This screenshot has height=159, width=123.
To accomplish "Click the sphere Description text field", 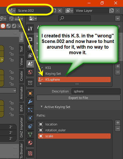I will click(96, 91).
